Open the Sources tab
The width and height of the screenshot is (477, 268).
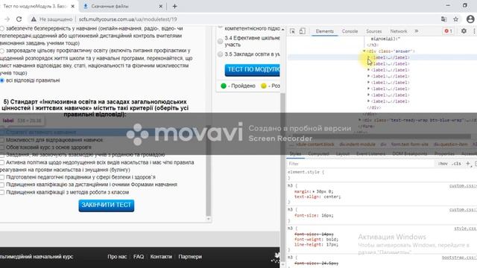[374, 31]
